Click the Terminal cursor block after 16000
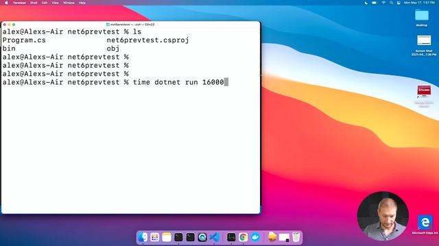Image resolution: width=439 pixels, height=246 pixels. click(226, 82)
